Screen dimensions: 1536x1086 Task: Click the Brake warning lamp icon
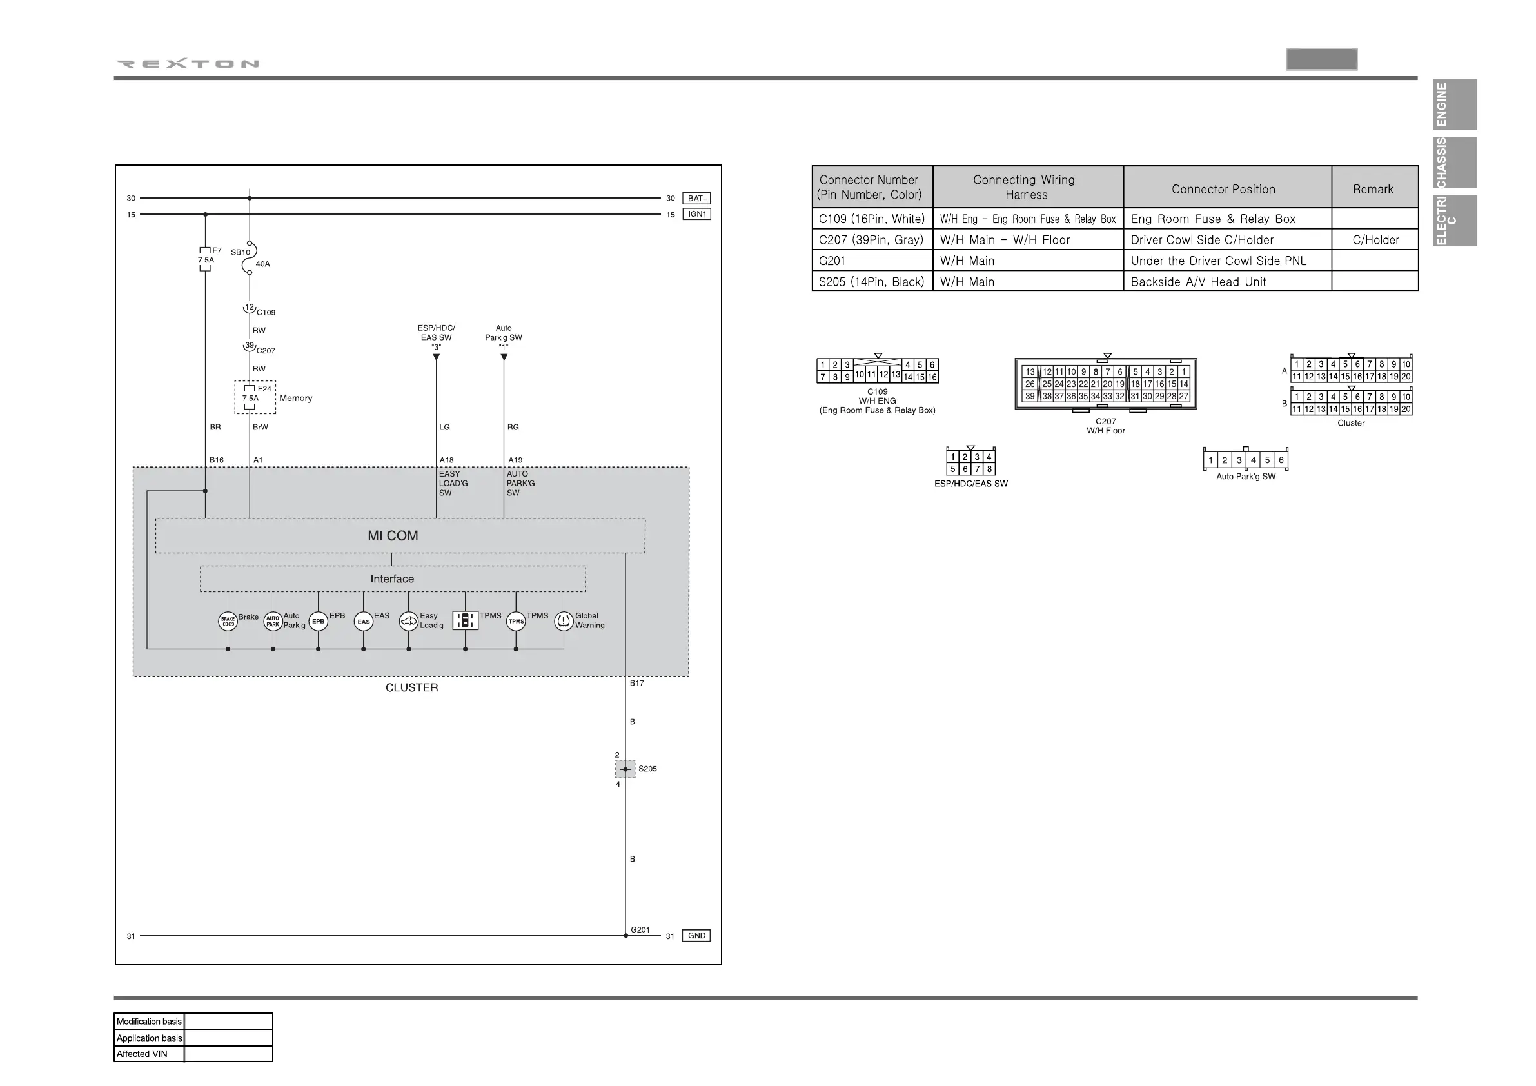[228, 622]
